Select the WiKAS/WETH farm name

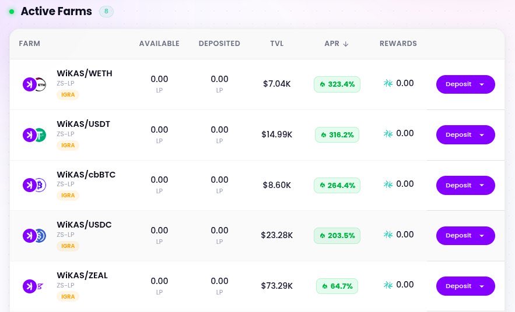[85, 73]
